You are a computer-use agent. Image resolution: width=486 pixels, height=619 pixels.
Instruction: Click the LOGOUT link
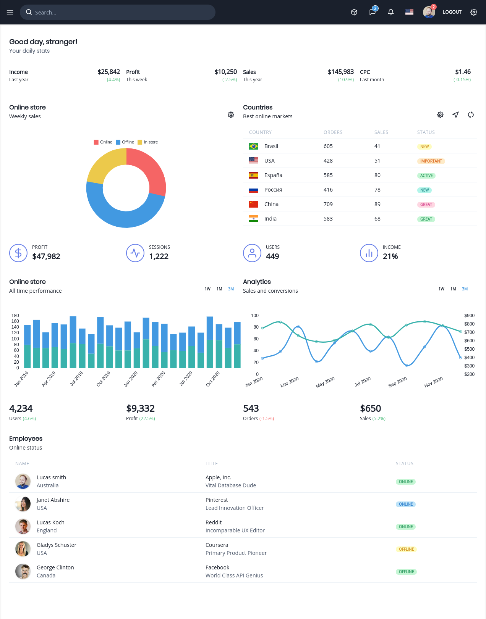452,12
